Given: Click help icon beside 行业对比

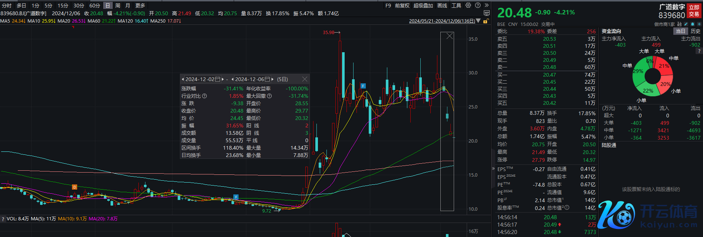Looking at the screenshot, I should [204, 96].
